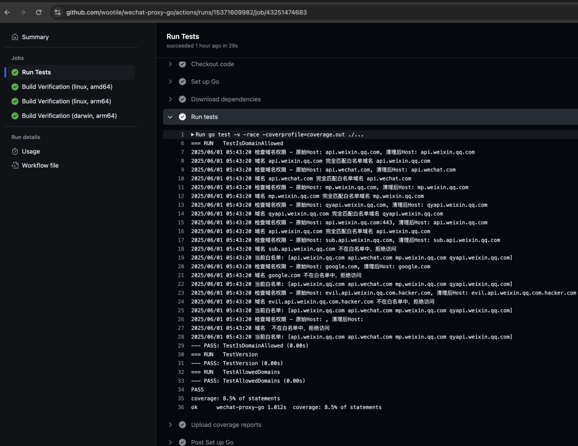Expand the Checkout code step
The height and width of the screenshot is (446, 578).
(x=170, y=64)
